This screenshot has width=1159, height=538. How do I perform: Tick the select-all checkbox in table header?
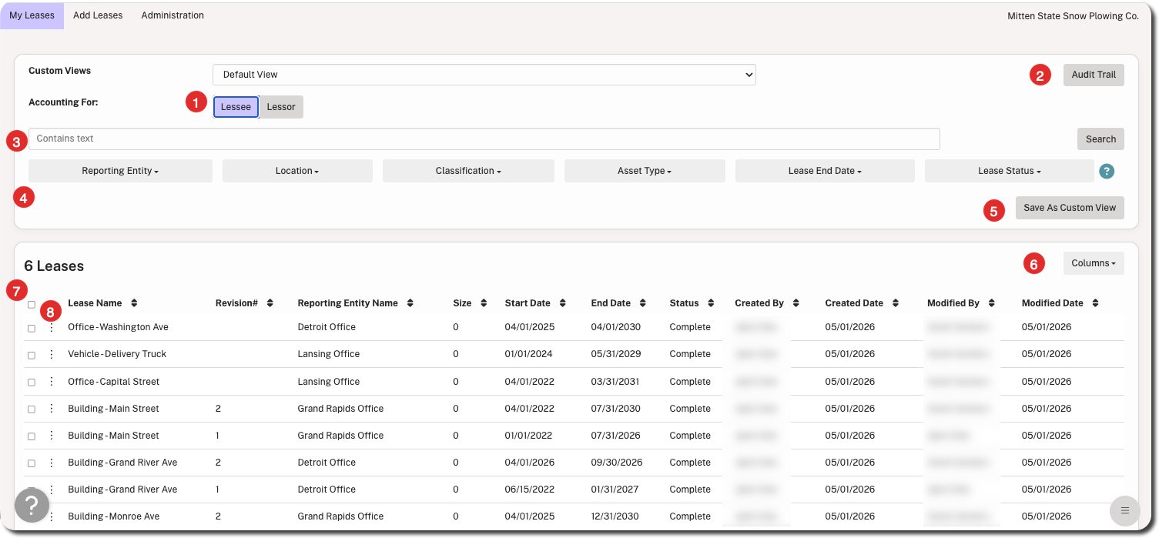32,305
